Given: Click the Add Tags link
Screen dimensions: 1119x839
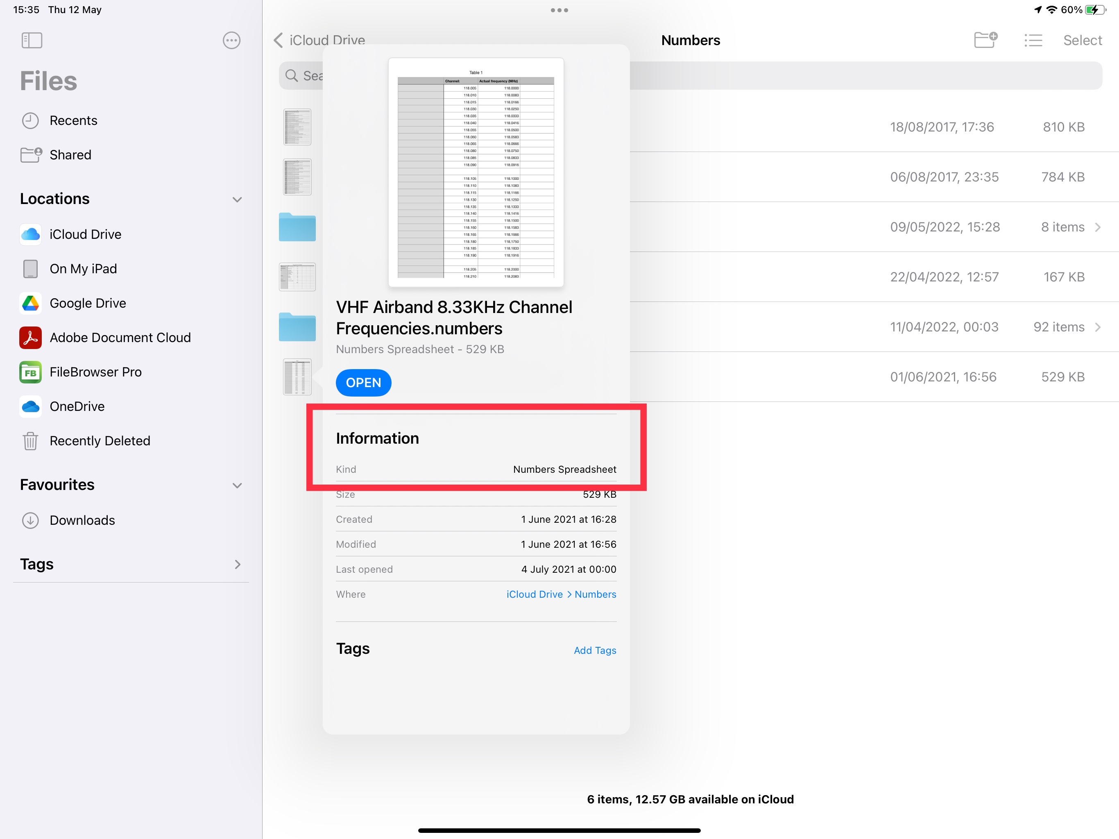Looking at the screenshot, I should [x=594, y=650].
